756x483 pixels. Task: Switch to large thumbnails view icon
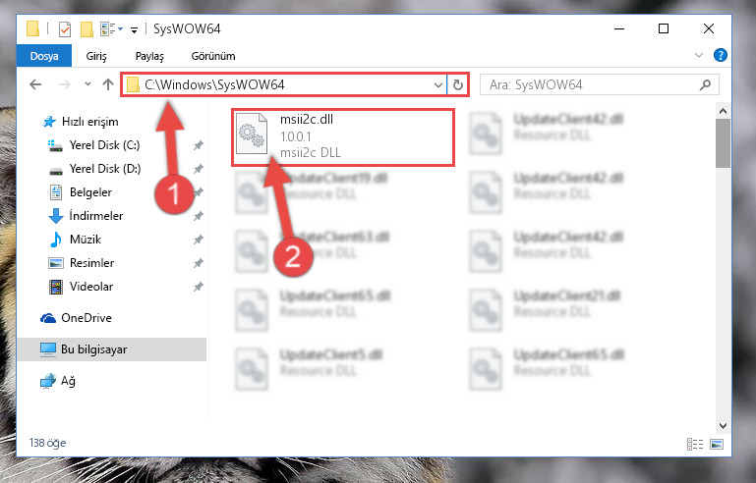717,444
